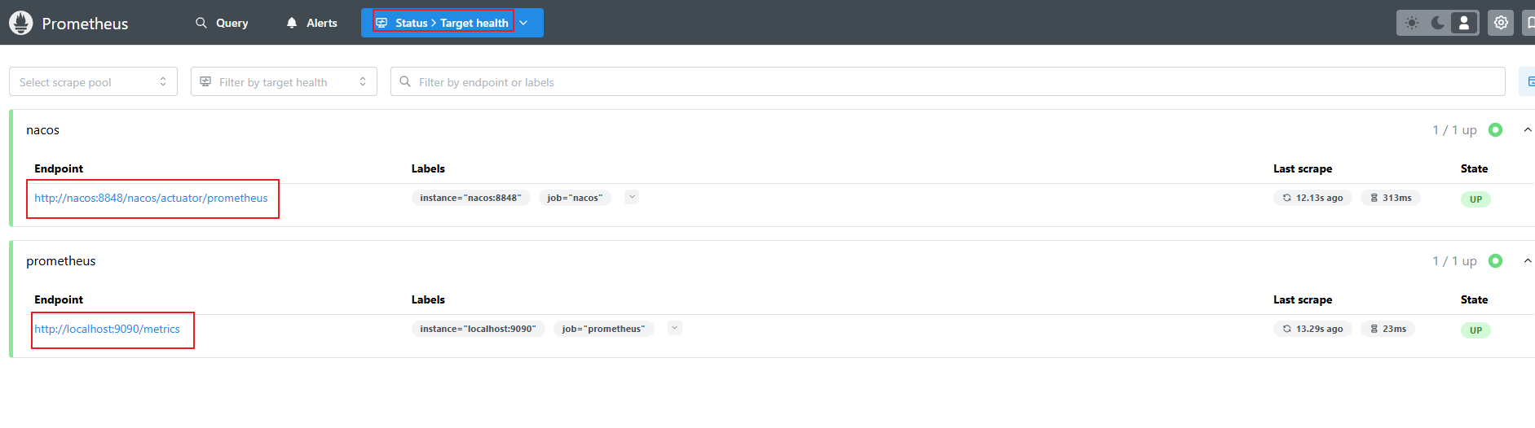
Task: Expand Status menu chevron dropdown
Action: [523, 23]
